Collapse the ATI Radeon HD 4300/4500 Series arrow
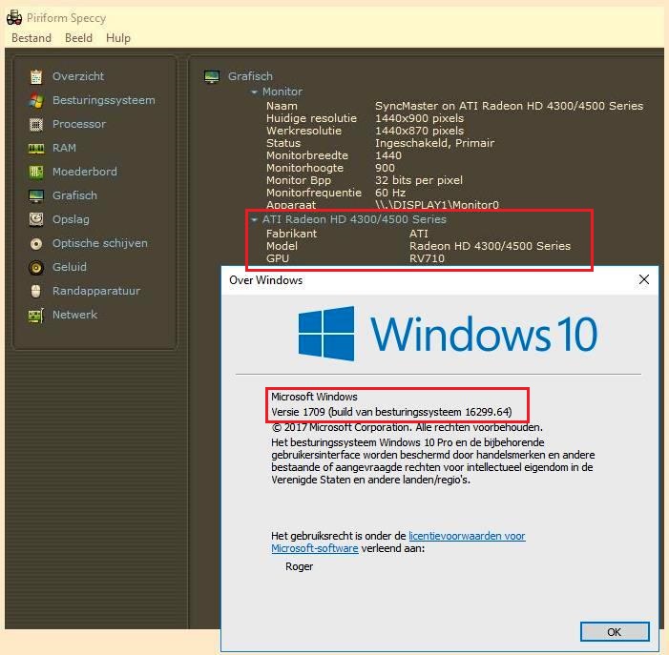The width and height of the screenshot is (669, 655). pyautogui.click(x=254, y=220)
